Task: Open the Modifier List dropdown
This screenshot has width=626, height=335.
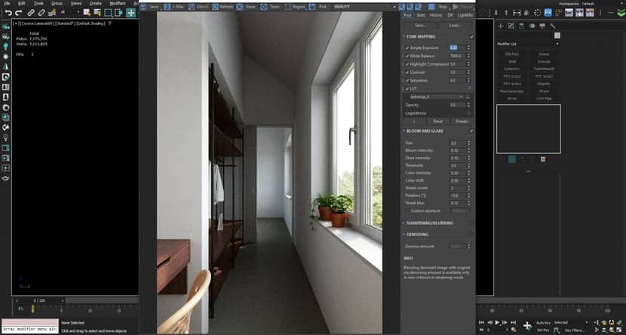Action: (528, 44)
